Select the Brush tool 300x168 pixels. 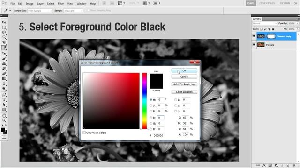[x=4, y=58]
